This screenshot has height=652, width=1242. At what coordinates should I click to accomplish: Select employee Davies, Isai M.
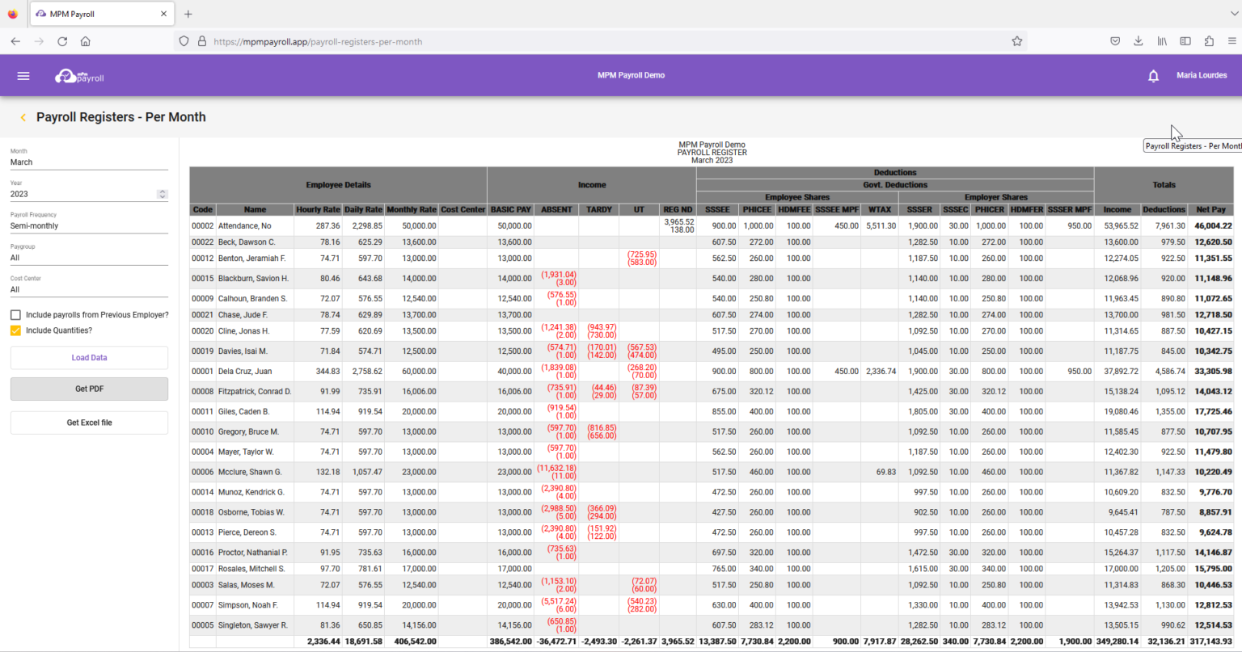tap(712, 351)
